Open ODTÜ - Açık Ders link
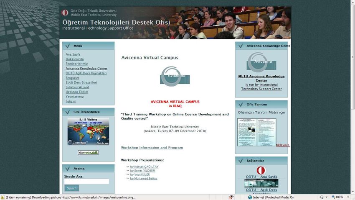 click(261, 190)
